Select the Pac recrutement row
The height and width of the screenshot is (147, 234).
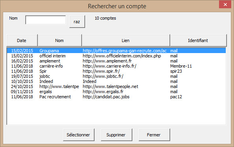click(x=116, y=97)
